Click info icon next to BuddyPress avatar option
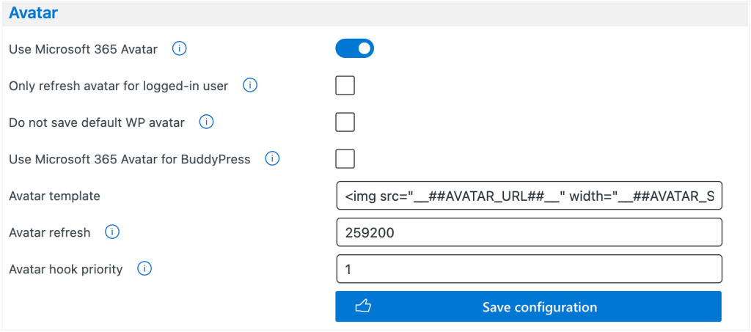 point(272,159)
